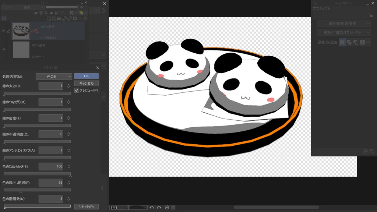This screenshot has width=377, height=212.
Task: Expand the 選択の追加 mode dropdown arrow
Action: [368, 42]
